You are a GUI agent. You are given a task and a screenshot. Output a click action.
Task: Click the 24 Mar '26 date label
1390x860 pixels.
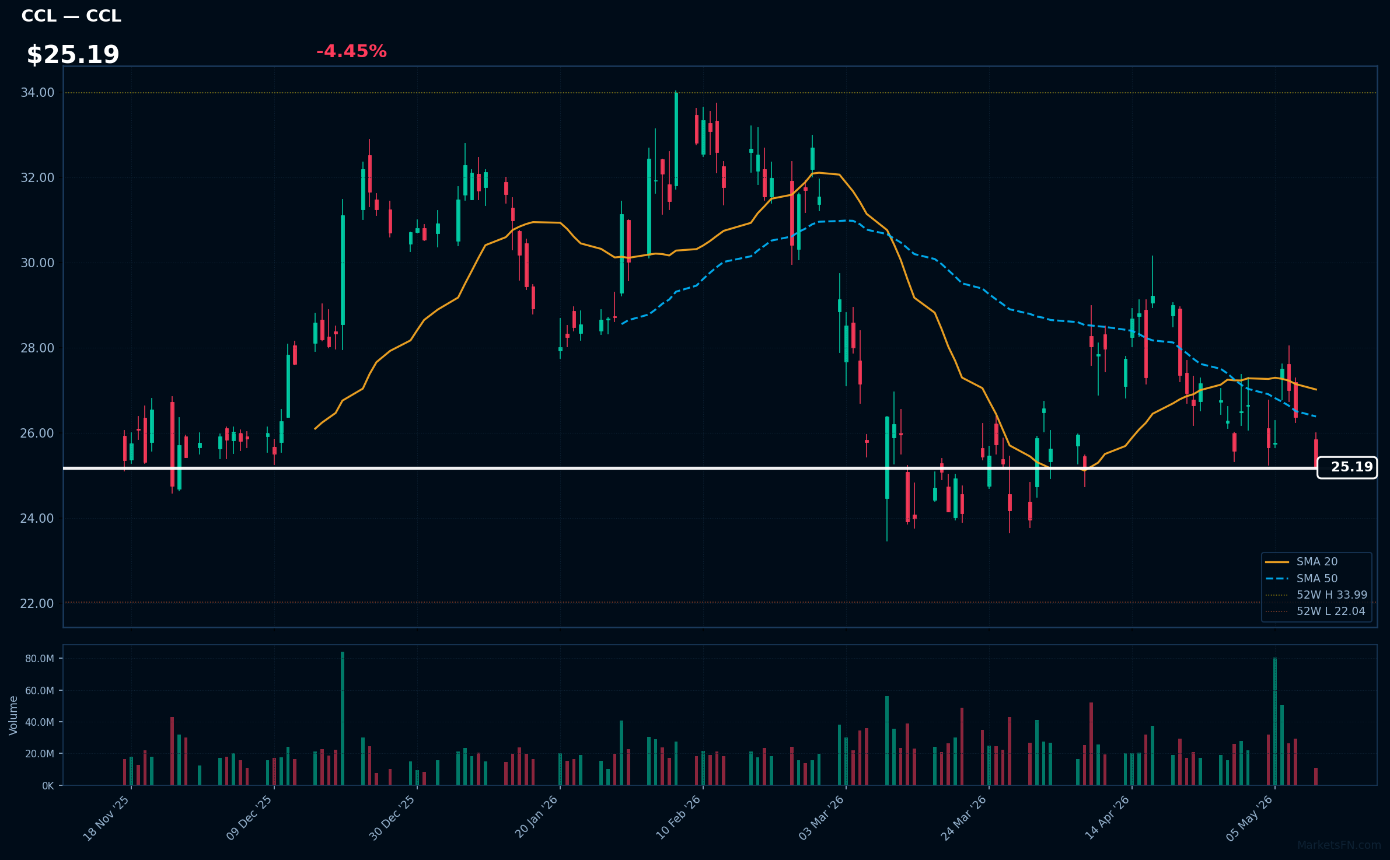tap(964, 818)
